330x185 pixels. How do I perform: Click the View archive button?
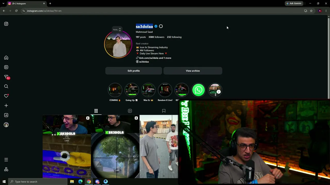tap(193, 71)
